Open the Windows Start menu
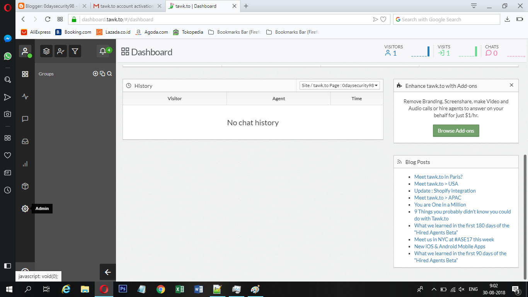Viewport: 528px width, 297px height. pos(9,289)
